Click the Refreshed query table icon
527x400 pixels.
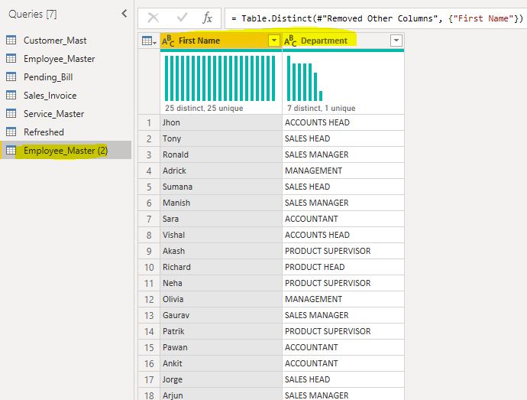coord(11,132)
